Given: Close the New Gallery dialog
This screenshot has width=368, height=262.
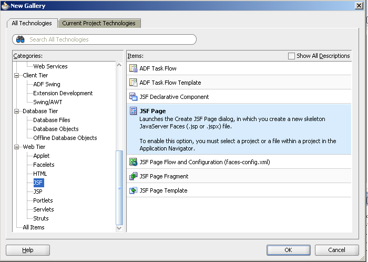Looking at the screenshot, I should click(x=359, y=6).
